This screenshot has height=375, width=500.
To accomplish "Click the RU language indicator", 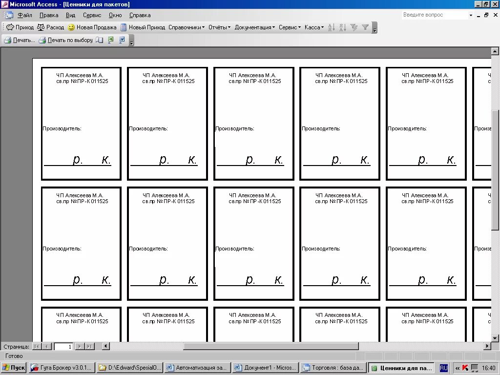I will (x=443, y=368).
